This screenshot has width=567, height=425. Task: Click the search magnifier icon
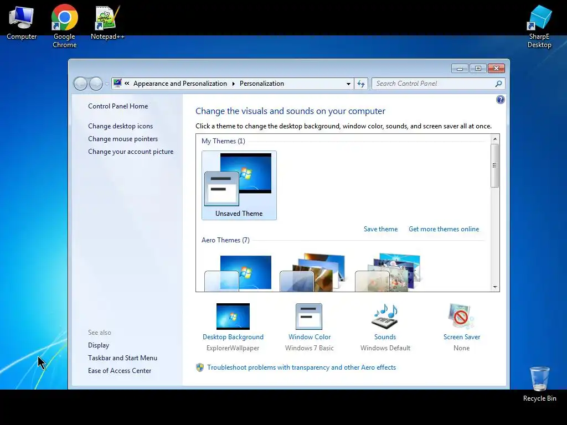point(498,84)
